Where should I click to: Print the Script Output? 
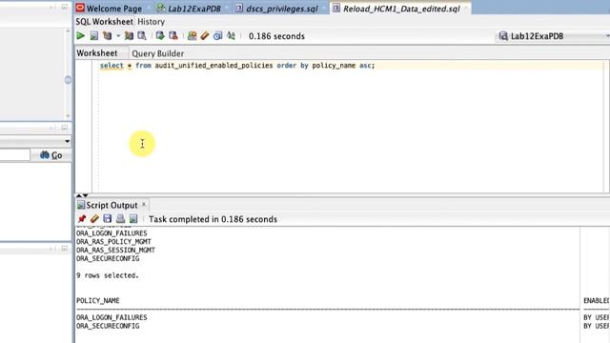tap(121, 219)
